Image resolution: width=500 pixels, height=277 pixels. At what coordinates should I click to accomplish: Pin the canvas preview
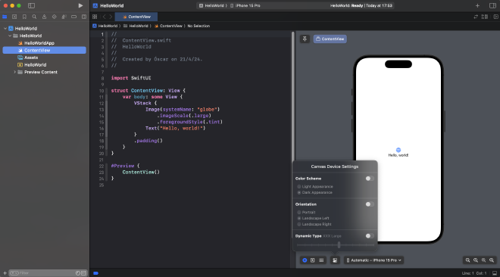[305, 39]
